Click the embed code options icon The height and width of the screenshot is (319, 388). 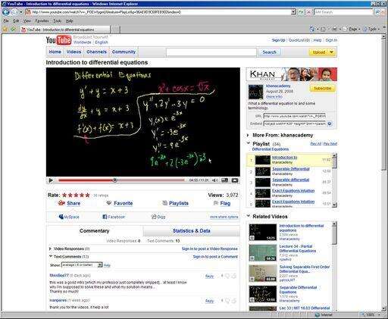(330, 124)
